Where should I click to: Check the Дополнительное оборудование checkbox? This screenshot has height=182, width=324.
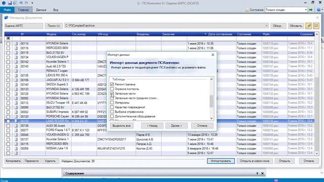coord(112,116)
